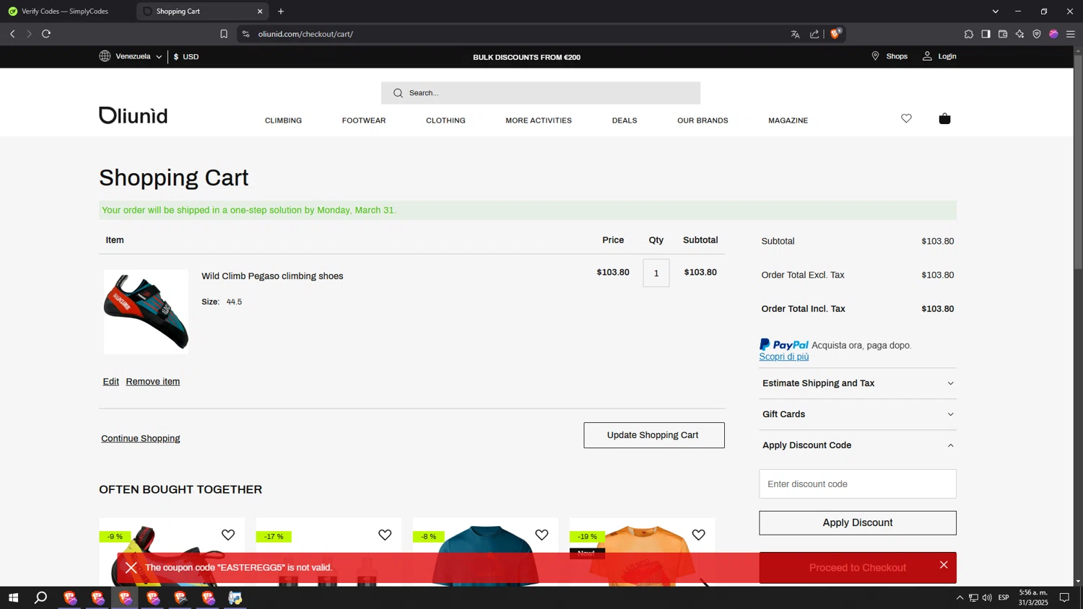
Task: Open Windows notification center
Action: tap(1064, 597)
